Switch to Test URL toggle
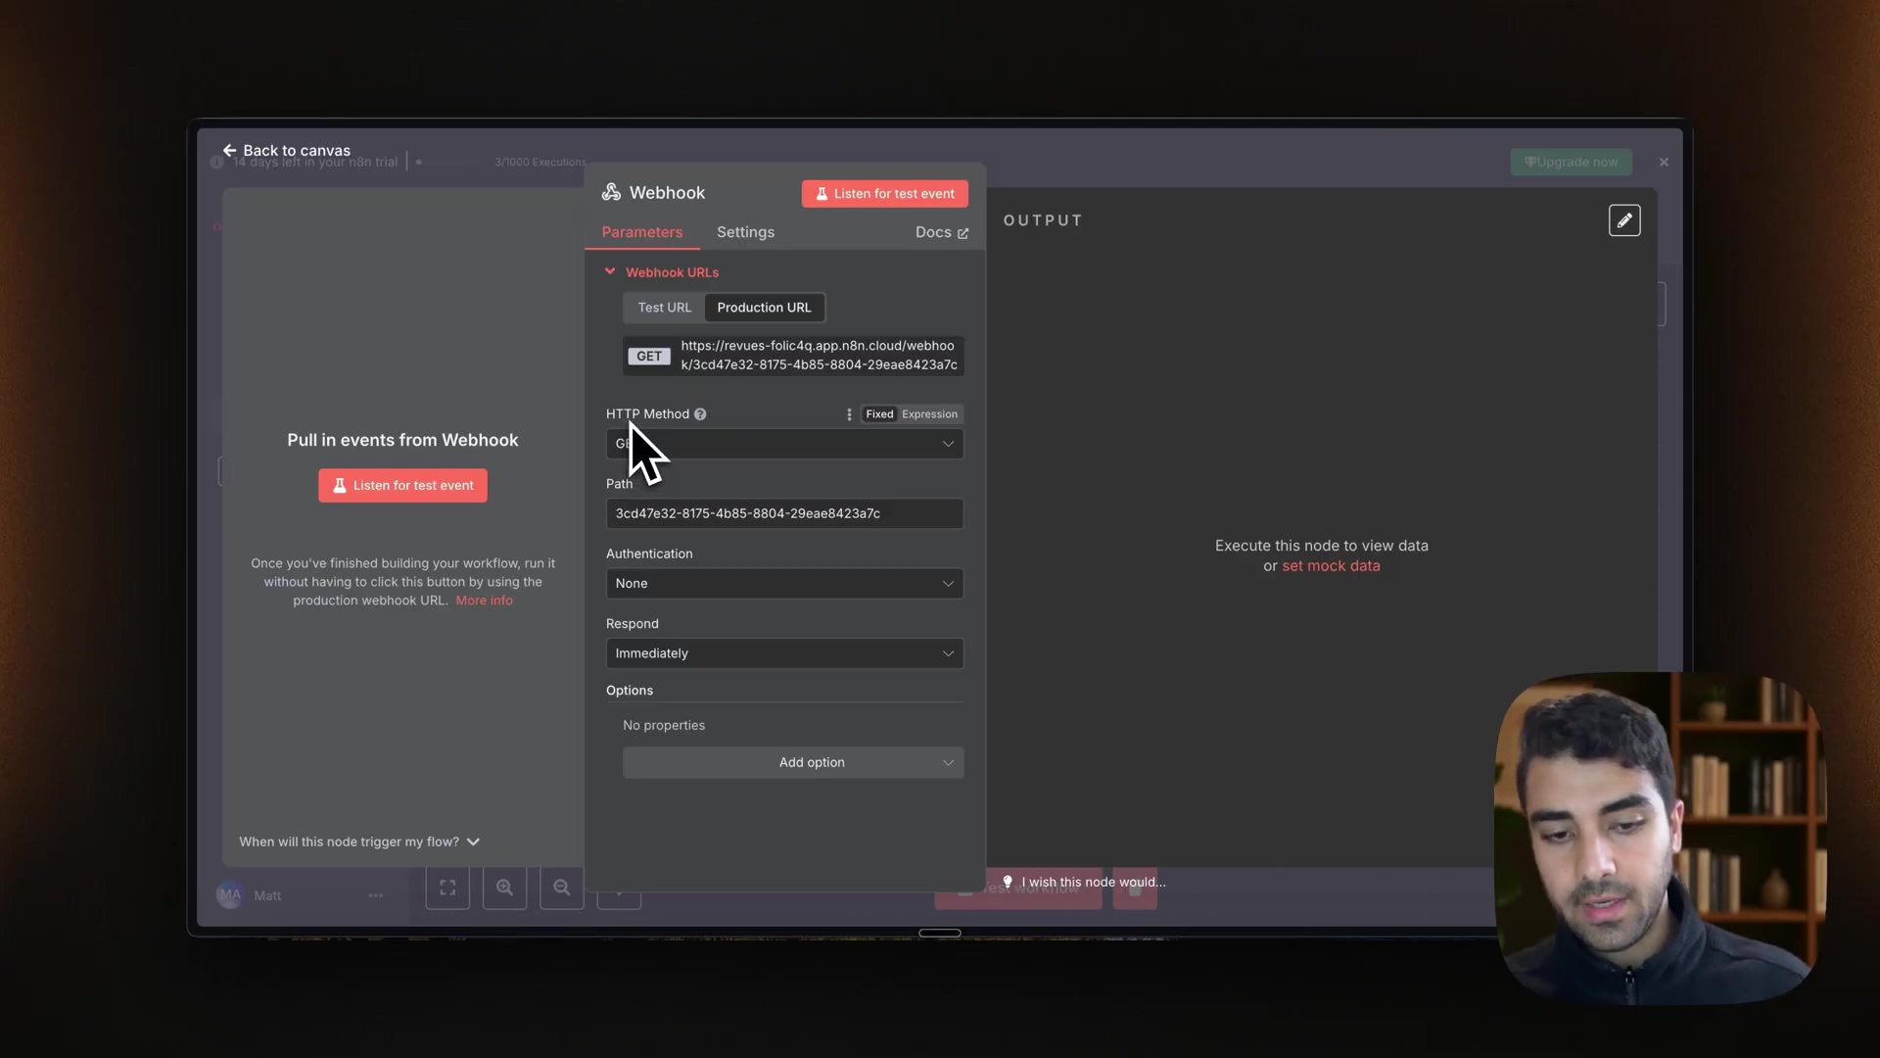The image size is (1880, 1058). [664, 308]
